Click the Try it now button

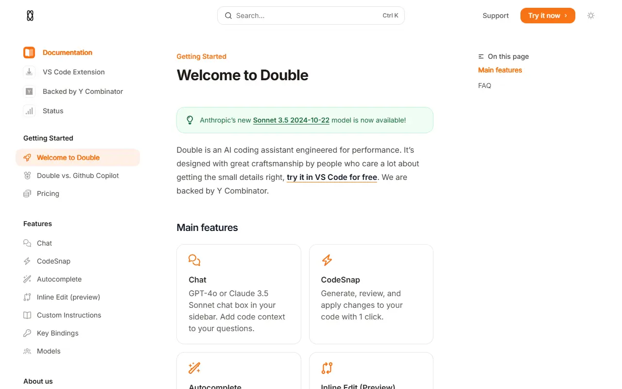coord(548,16)
